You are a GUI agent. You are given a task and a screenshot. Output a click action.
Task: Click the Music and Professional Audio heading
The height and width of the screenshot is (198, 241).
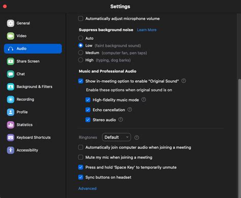107,71
